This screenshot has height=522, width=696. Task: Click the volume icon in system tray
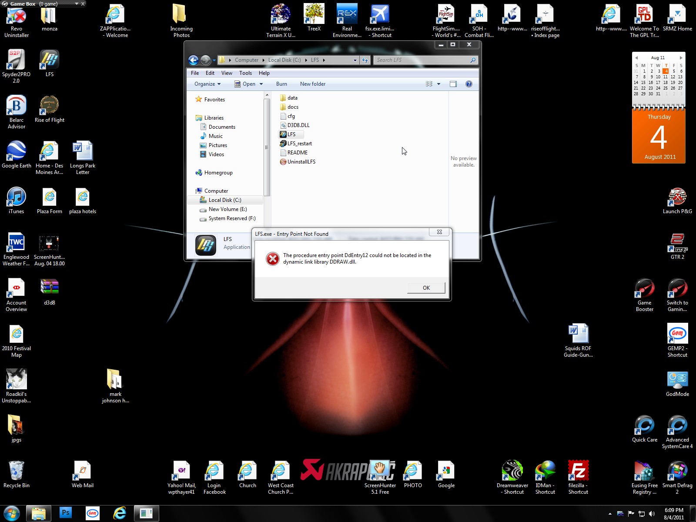tap(652, 514)
